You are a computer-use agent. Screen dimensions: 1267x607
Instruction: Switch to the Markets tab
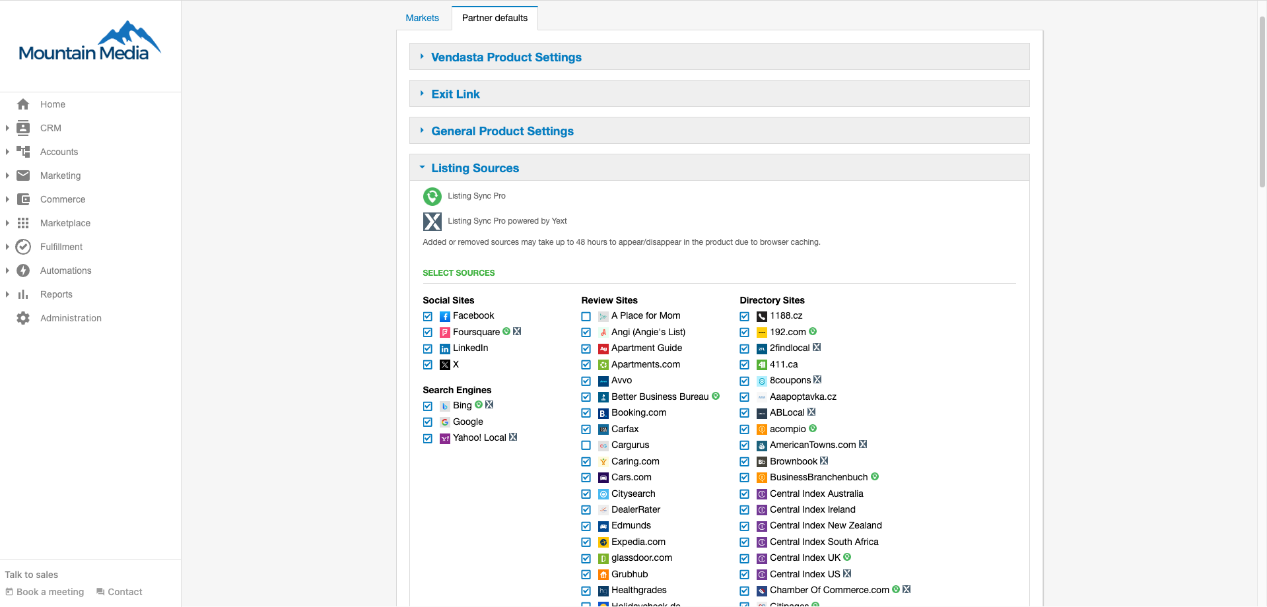coord(423,18)
